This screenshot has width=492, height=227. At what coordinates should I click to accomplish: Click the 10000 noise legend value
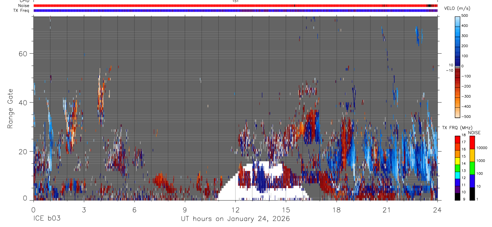482,148
